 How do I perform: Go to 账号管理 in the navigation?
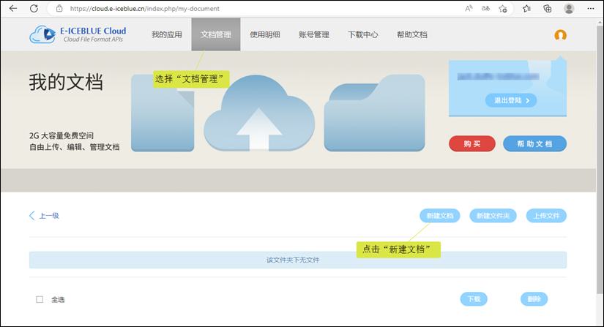[313, 34]
